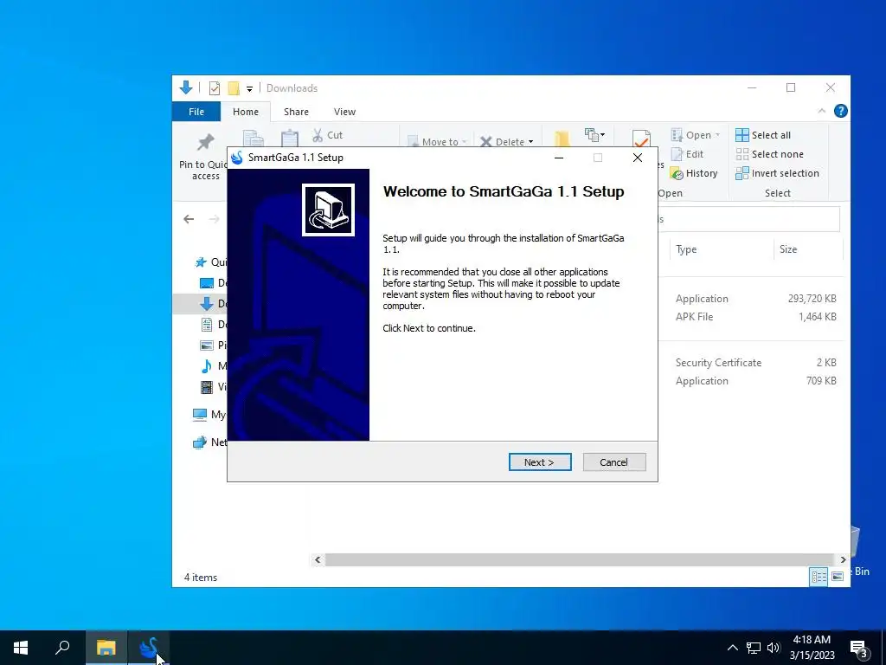
Task: Click the horizontal scrollbar left arrow
Action: [x=318, y=560]
